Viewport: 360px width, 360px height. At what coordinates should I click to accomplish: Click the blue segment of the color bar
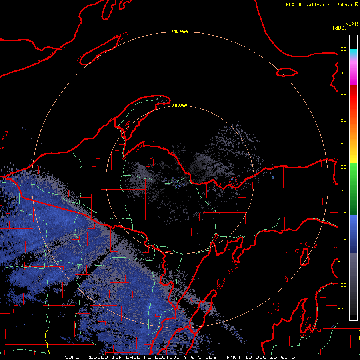click(353, 234)
